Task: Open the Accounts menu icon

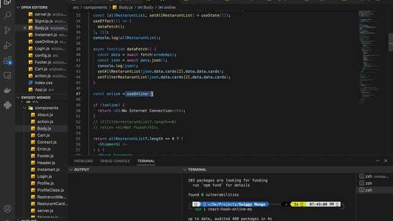Action: coord(7,209)
